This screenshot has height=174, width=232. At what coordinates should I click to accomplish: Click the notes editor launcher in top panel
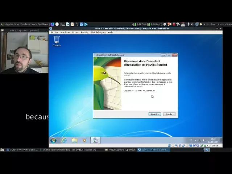(x=72, y=24)
